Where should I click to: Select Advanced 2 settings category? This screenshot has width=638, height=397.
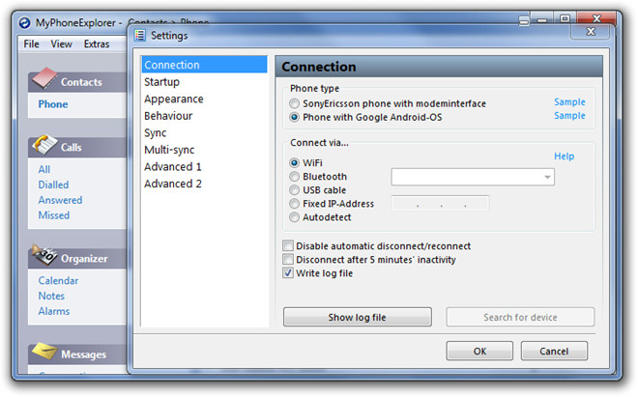click(x=204, y=184)
